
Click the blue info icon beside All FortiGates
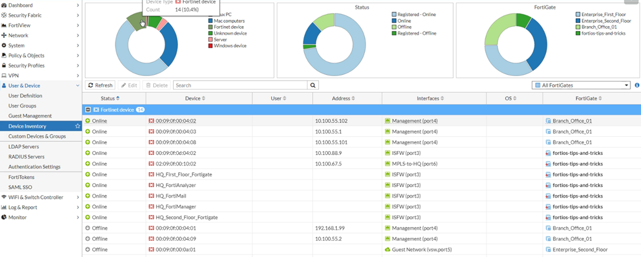(x=637, y=85)
